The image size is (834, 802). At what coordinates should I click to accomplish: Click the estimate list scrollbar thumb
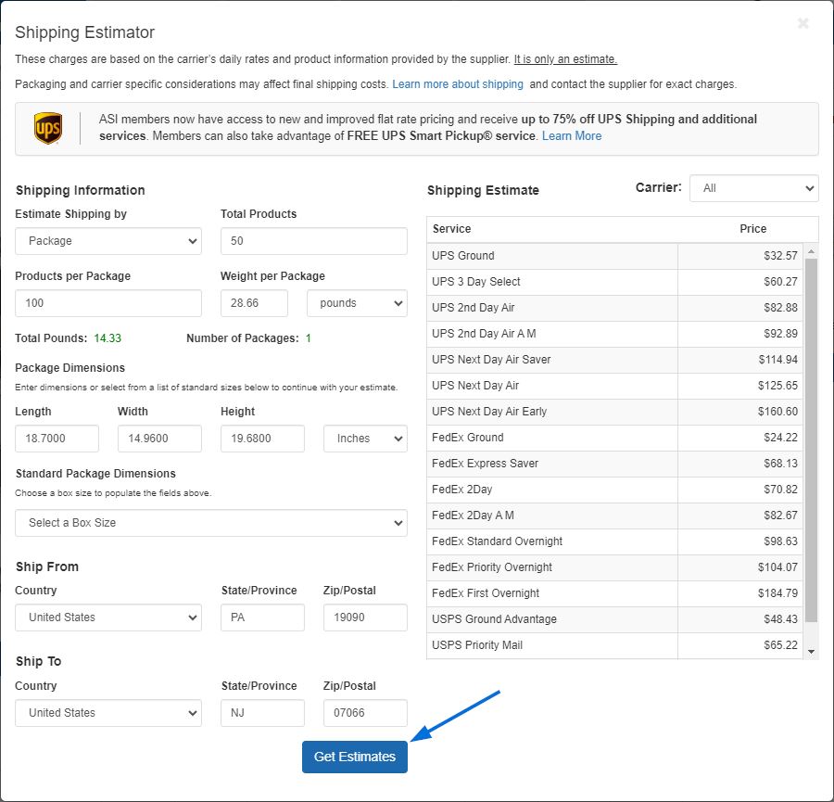point(811,440)
